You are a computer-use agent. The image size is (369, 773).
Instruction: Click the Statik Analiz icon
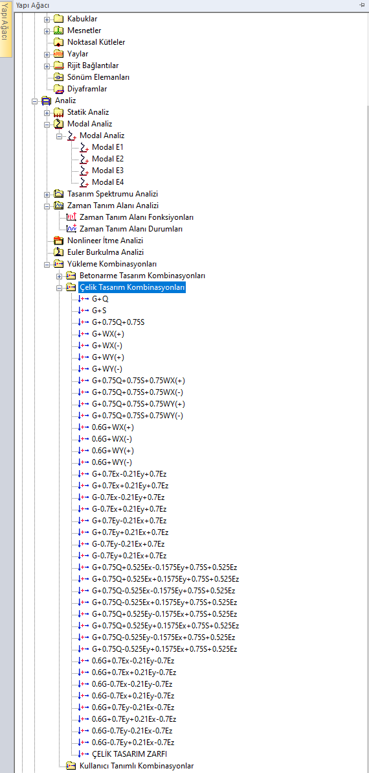pos(58,112)
